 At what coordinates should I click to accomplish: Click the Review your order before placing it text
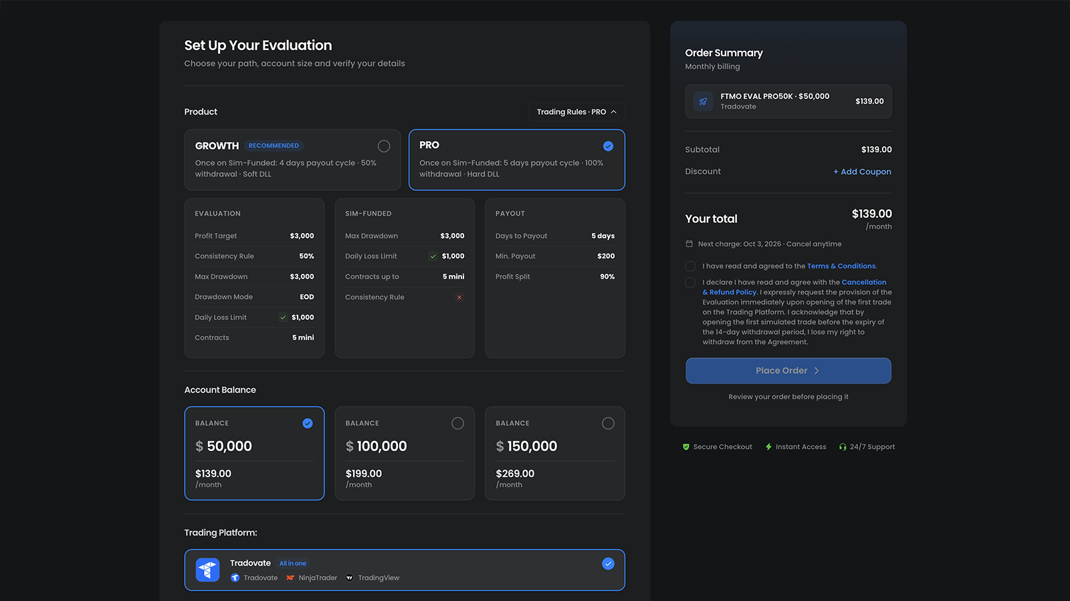788,397
